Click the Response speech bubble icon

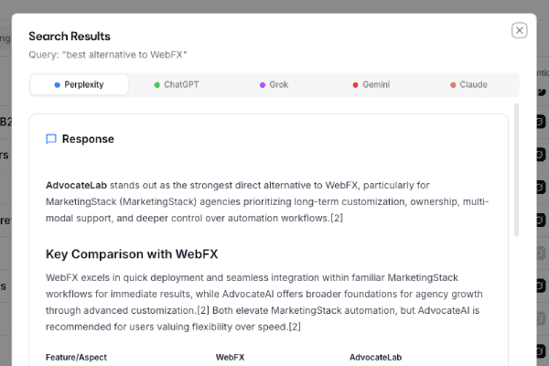click(x=51, y=139)
